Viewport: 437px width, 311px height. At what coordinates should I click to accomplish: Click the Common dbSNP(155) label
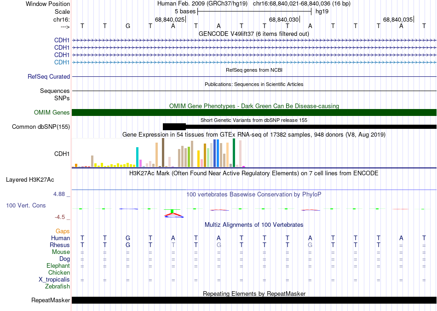point(40,127)
